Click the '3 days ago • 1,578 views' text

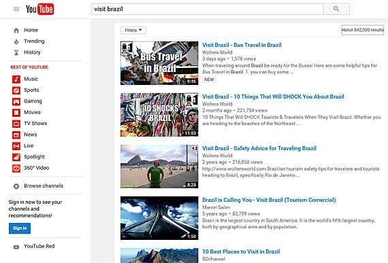pyautogui.click(x=229, y=58)
